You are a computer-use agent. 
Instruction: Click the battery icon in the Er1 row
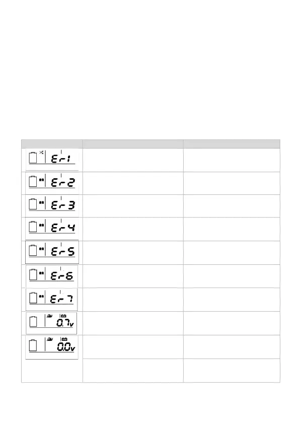point(33,160)
